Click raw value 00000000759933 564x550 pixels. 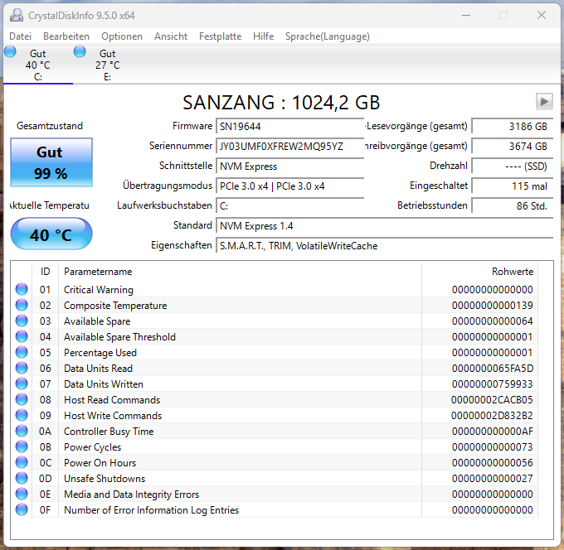click(493, 384)
